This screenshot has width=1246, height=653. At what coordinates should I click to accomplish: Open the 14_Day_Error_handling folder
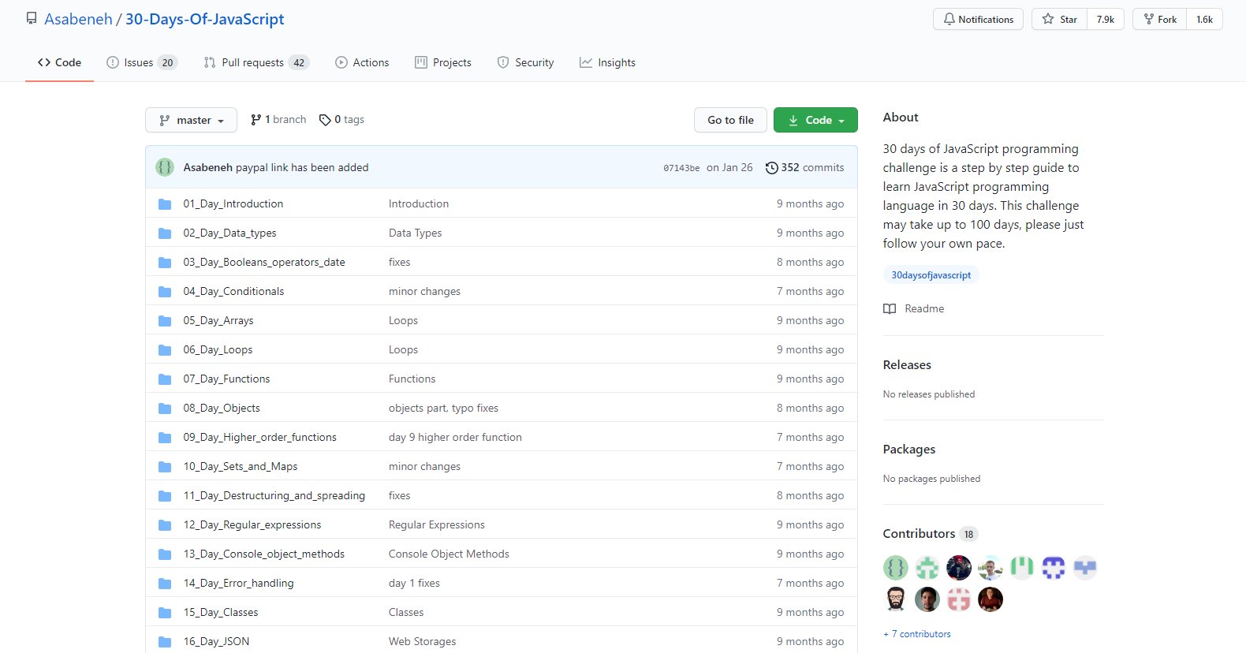(x=238, y=584)
